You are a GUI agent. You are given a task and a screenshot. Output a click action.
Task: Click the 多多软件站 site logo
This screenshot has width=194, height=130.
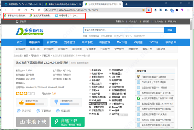pyautogui.click(x=29, y=31)
